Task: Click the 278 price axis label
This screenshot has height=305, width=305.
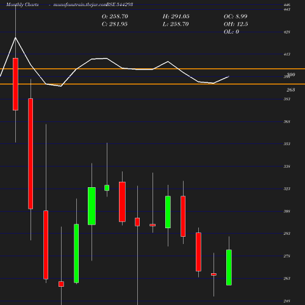Action: click(x=287, y=256)
